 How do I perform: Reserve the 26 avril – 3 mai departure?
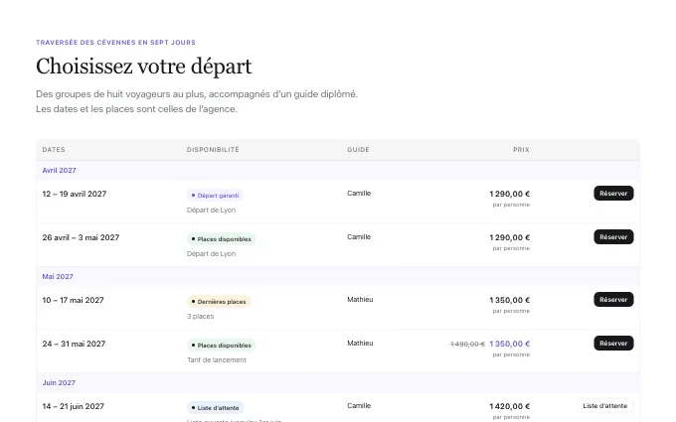(613, 237)
